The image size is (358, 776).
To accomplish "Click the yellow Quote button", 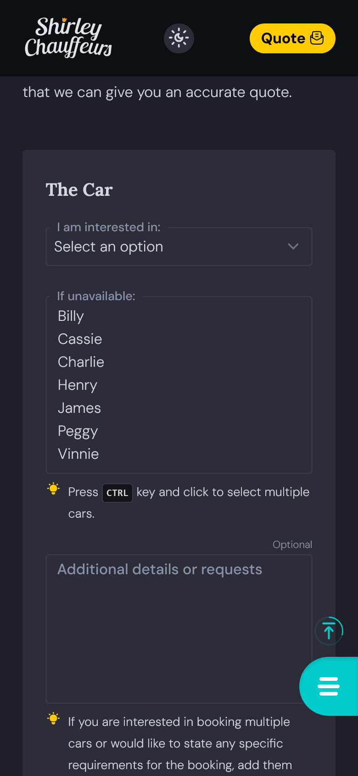I will point(292,38).
